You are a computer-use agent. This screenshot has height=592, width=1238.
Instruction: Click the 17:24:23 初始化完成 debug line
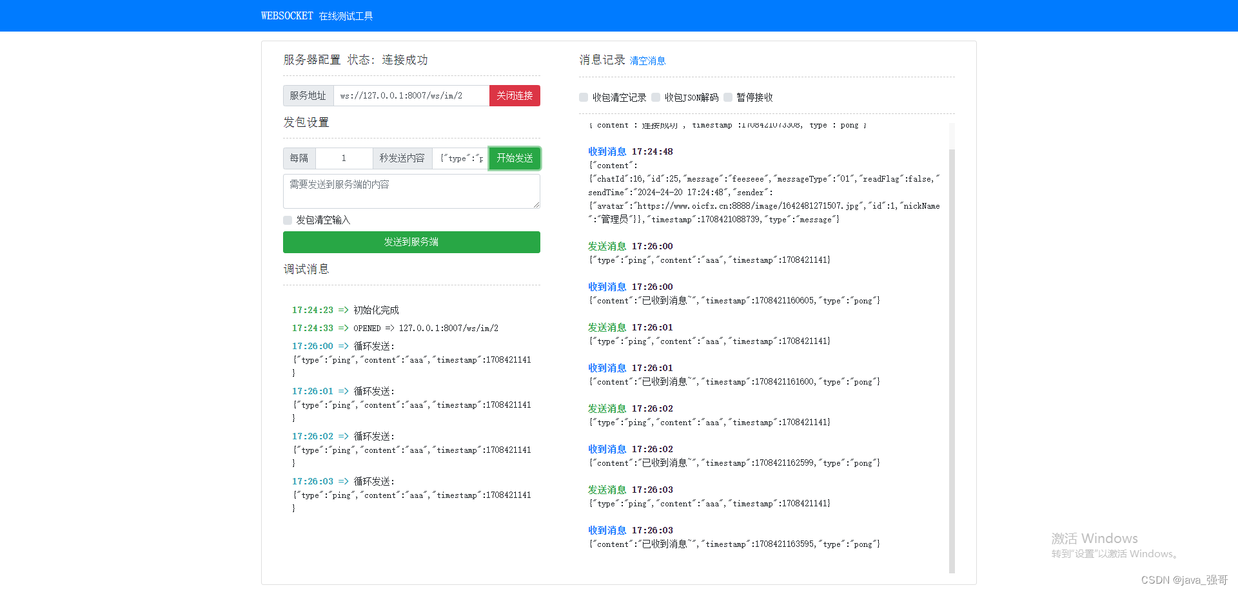[x=346, y=310]
